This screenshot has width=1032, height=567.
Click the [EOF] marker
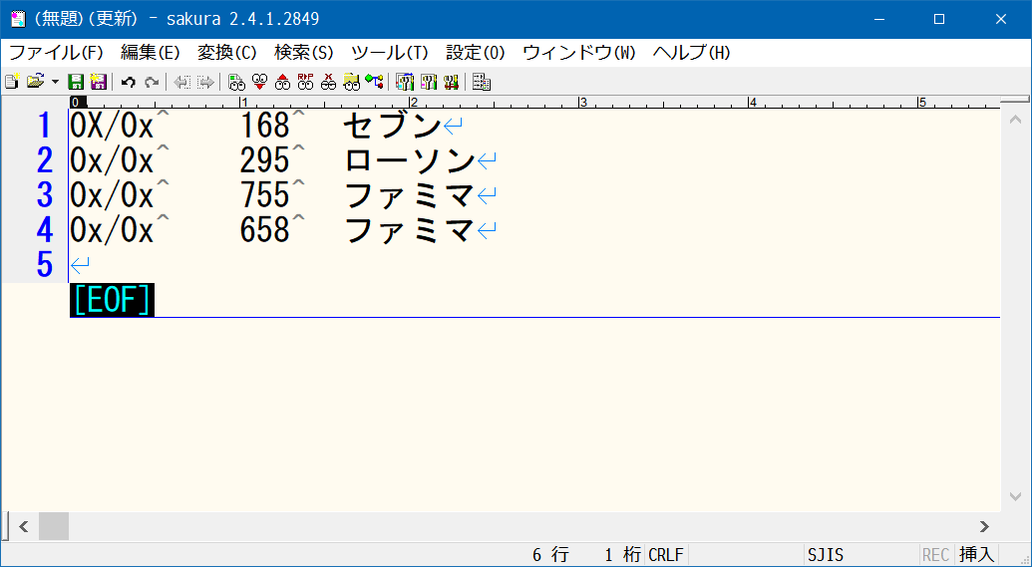coord(112,300)
